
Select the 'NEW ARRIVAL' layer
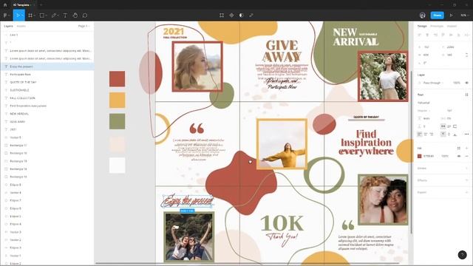47,114
